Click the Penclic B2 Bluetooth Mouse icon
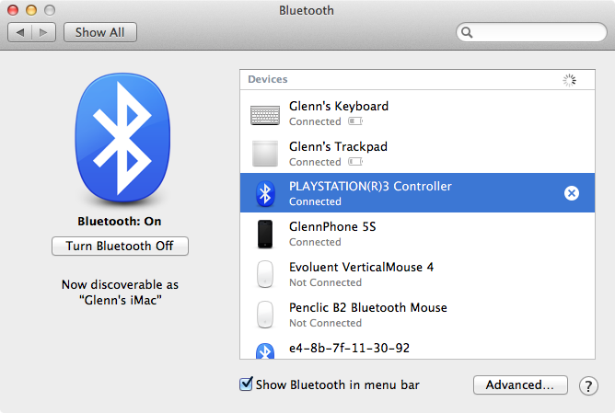This screenshot has height=413, width=615. tap(265, 315)
